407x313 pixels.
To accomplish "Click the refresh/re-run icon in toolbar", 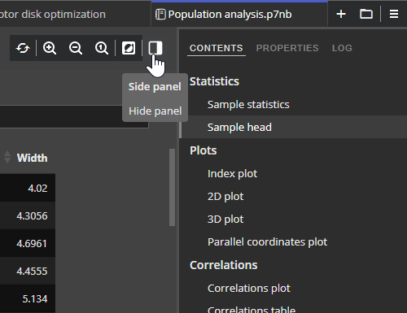I will (x=23, y=48).
